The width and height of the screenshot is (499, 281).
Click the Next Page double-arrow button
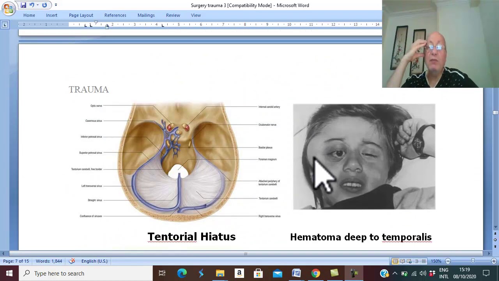495,246
